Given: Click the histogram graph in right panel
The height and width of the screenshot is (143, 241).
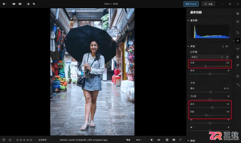Looking at the screenshot, I should pos(210,31).
